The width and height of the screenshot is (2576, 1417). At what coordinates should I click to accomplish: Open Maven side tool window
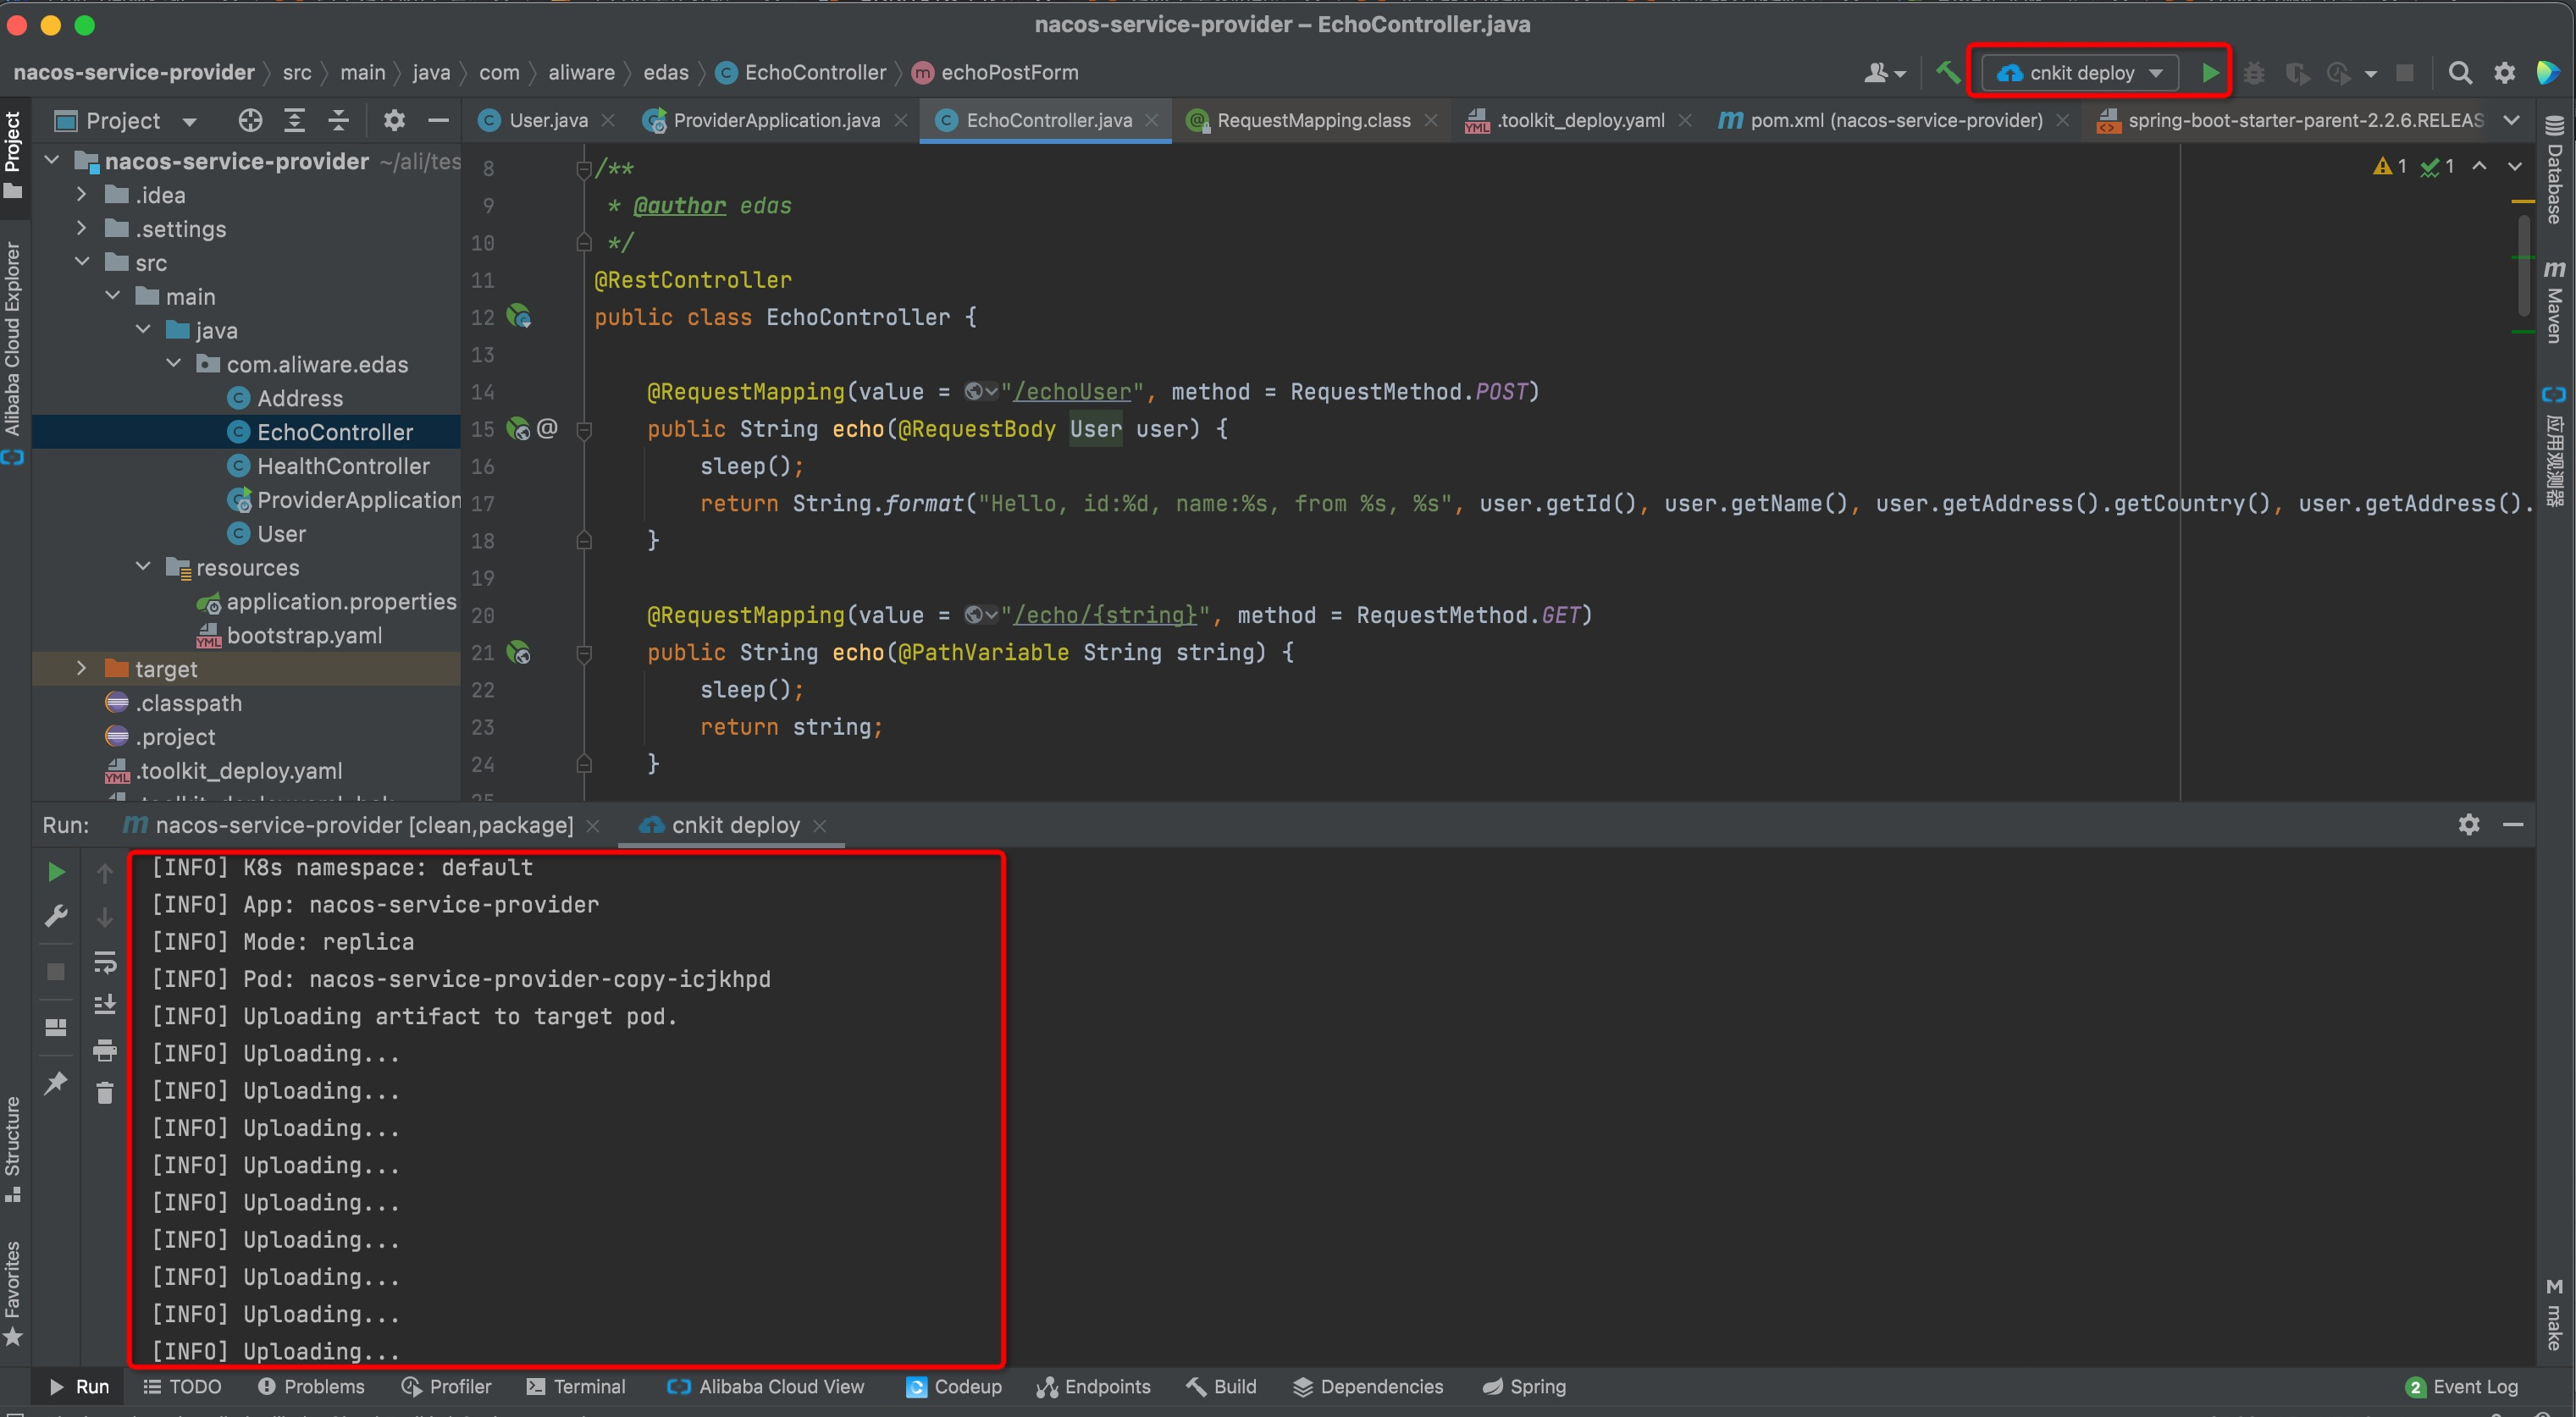pyautogui.click(x=2556, y=302)
